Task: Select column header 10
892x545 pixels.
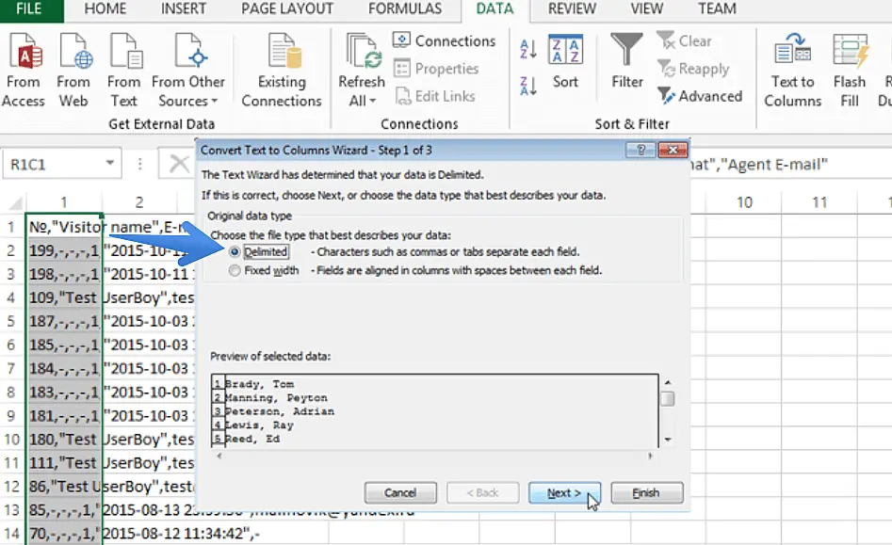Action: click(x=744, y=202)
